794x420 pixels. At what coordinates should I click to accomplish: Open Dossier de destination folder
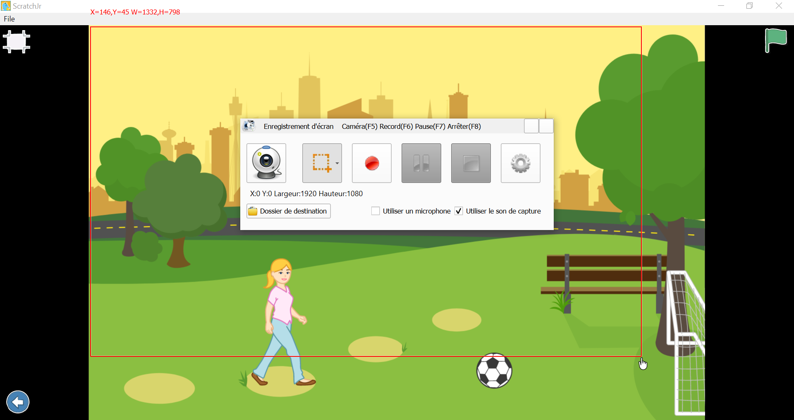point(289,211)
